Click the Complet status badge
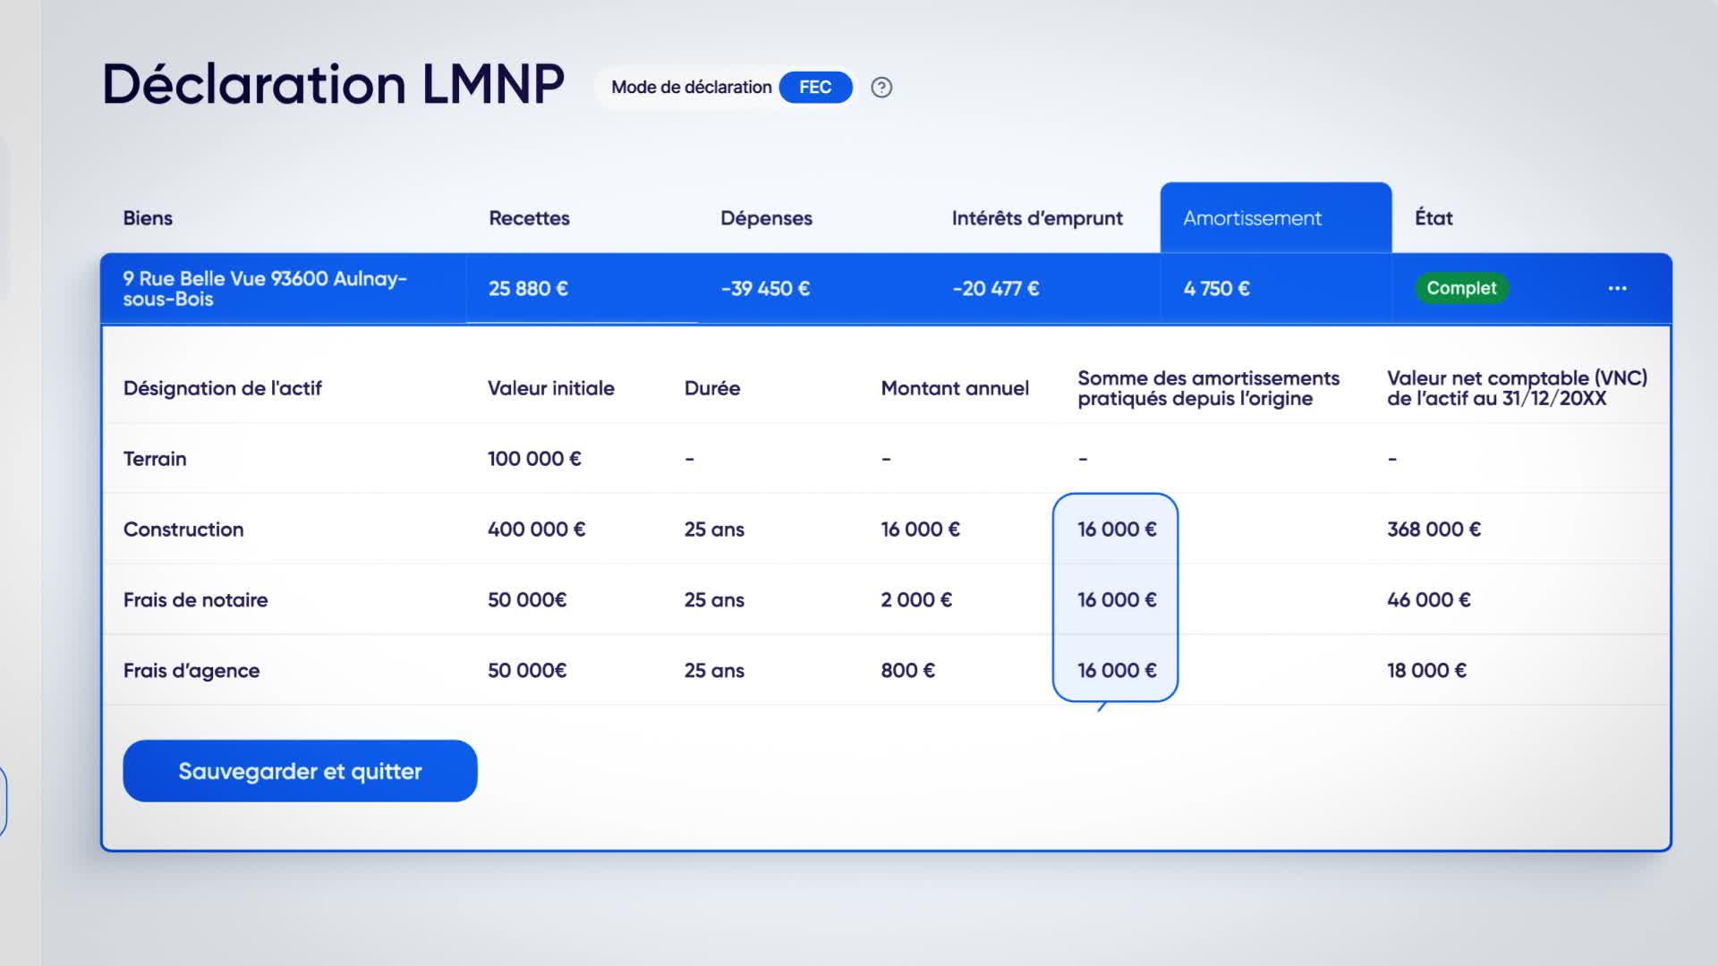Viewport: 1718px width, 966px height. [1461, 288]
